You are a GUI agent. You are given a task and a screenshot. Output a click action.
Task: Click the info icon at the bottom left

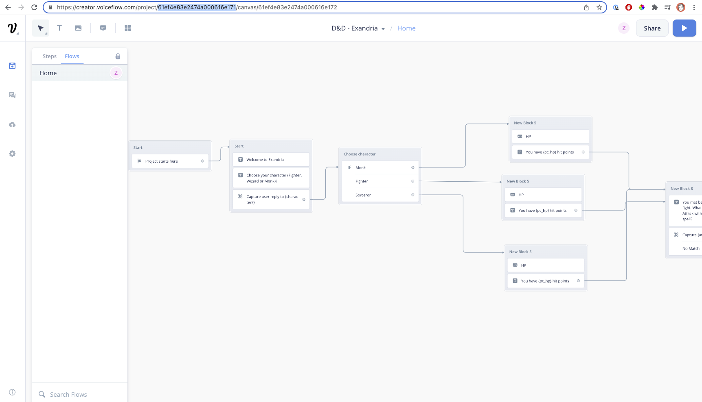12,392
